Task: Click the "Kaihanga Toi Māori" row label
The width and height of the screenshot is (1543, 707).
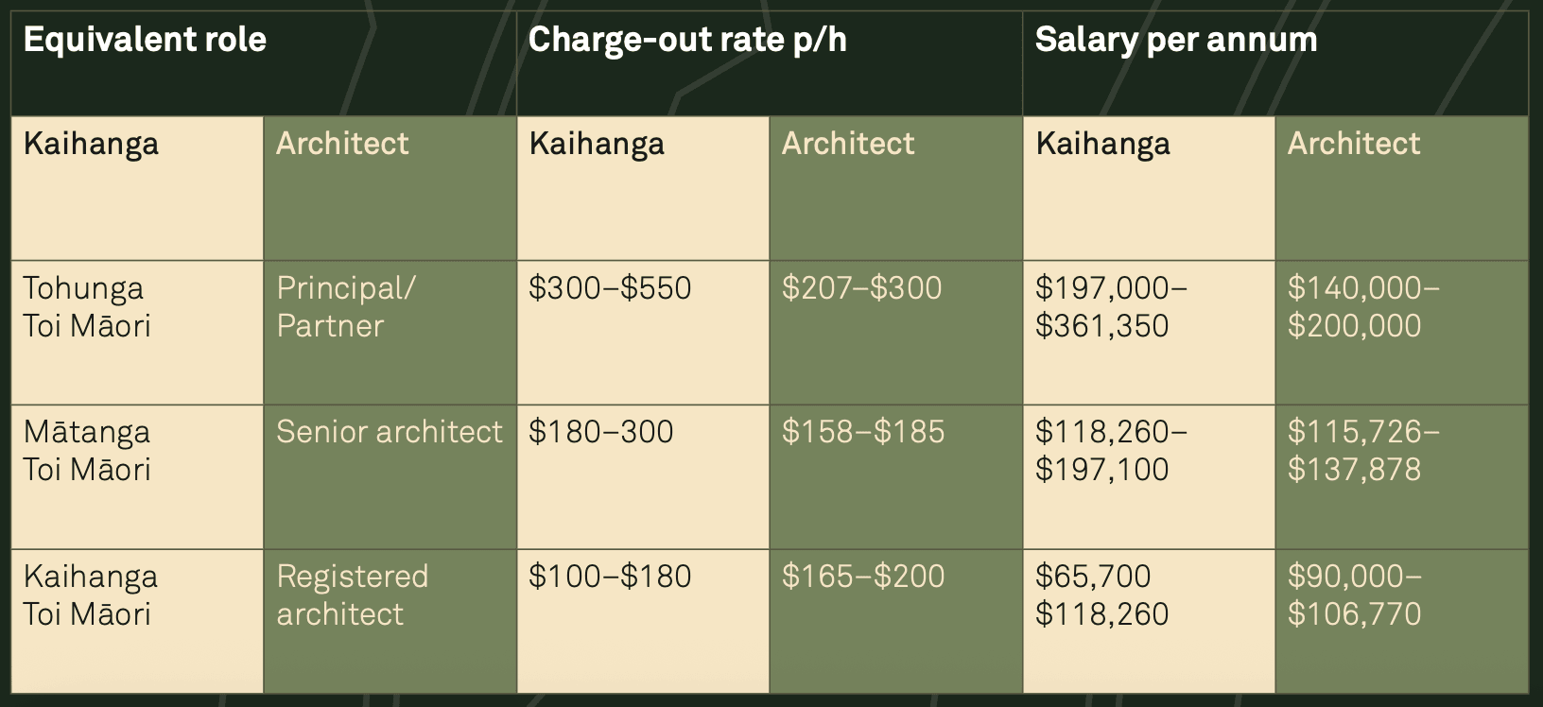Action: [x=90, y=595]
